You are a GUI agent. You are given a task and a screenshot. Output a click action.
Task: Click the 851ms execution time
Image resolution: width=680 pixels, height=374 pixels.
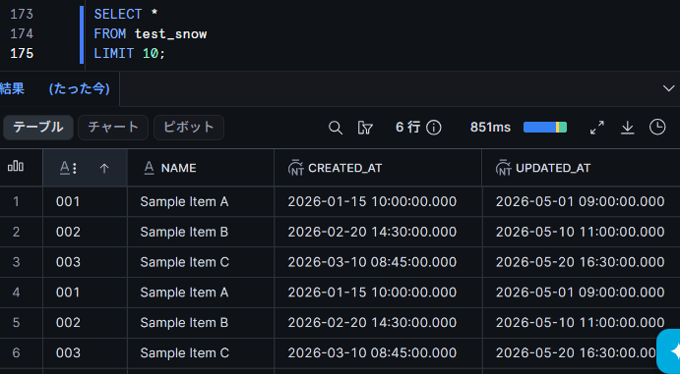pyautogui.click(x=490, y=128)
